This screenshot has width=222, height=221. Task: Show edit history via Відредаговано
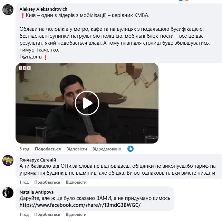[107, 149]
